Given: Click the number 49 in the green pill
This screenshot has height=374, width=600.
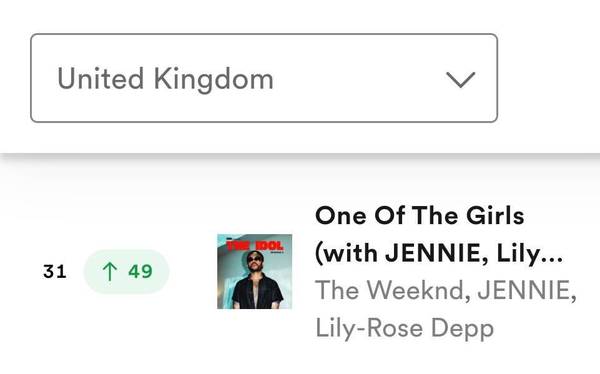Looking at the screenshot, I should (140, 272).
